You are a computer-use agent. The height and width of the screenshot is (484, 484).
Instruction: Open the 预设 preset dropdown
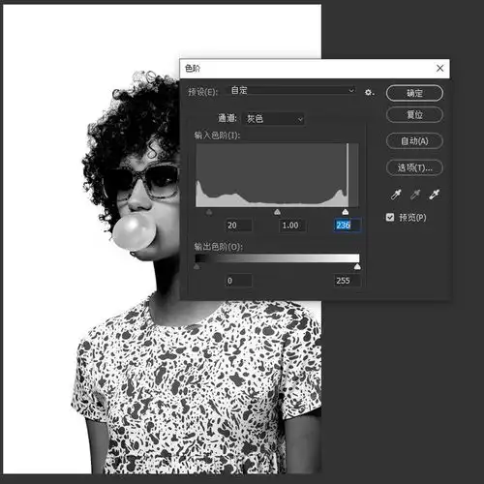[x=292, y=91]
